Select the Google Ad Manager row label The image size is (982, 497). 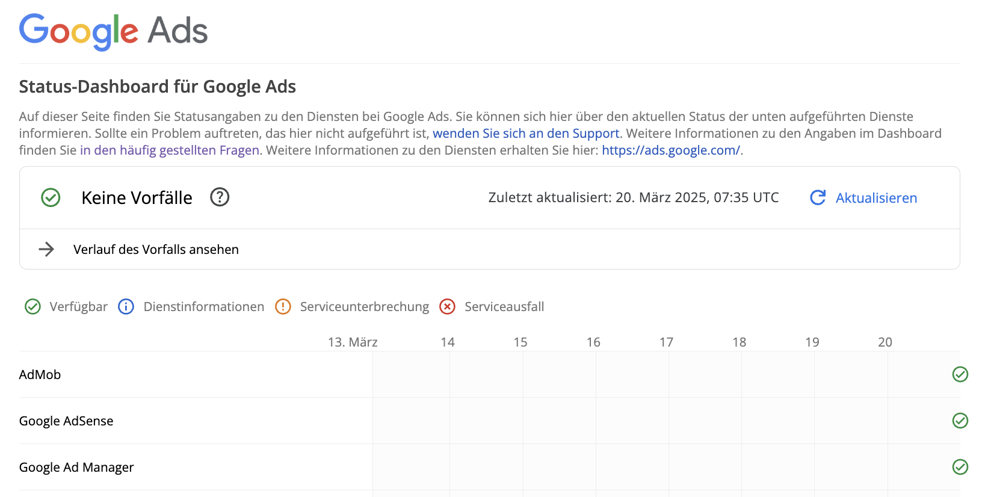tap(76, 467)
